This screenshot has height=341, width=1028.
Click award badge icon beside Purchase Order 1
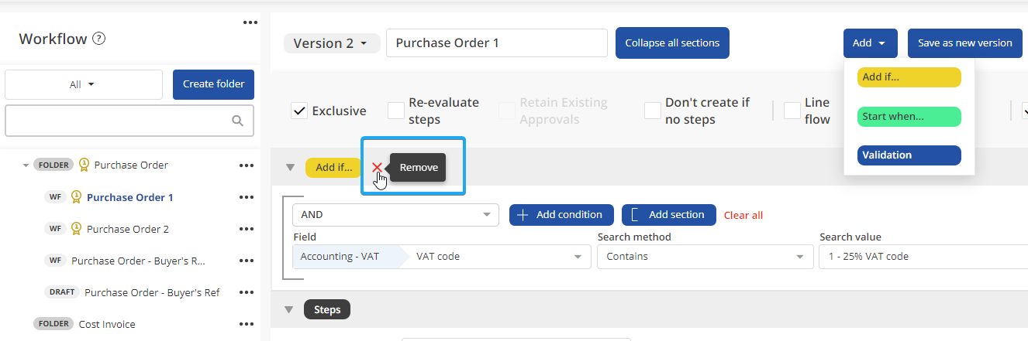click(76, 197)
